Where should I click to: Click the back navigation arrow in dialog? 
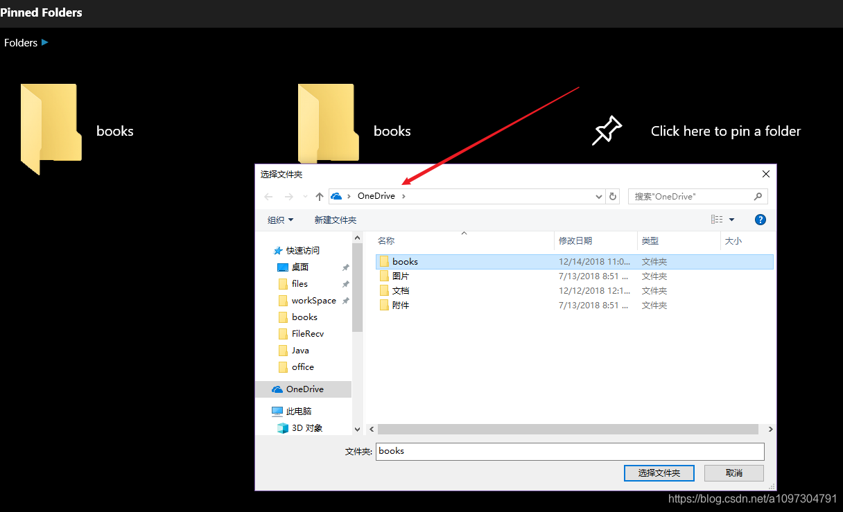click(x=269, y=197)
